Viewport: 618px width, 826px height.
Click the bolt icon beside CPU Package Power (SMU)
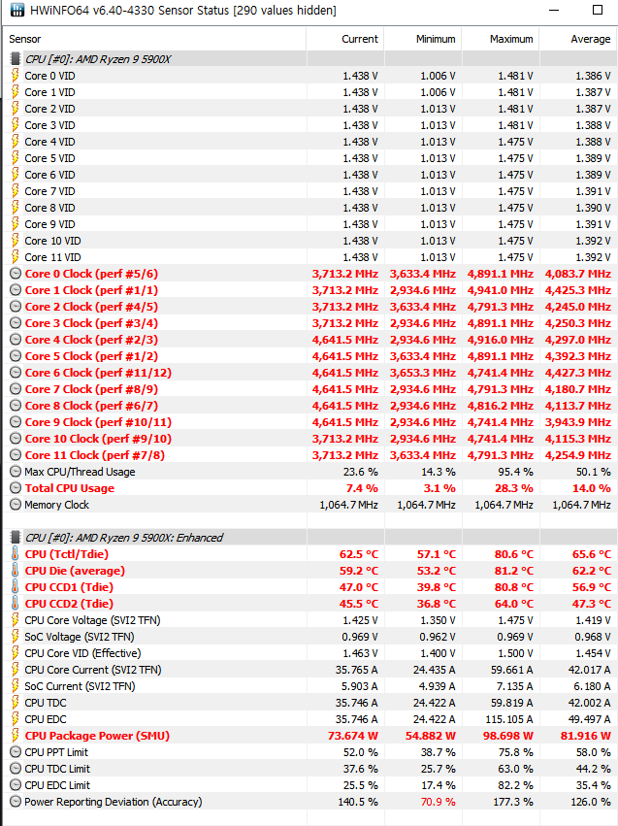(x=15, y=736)
